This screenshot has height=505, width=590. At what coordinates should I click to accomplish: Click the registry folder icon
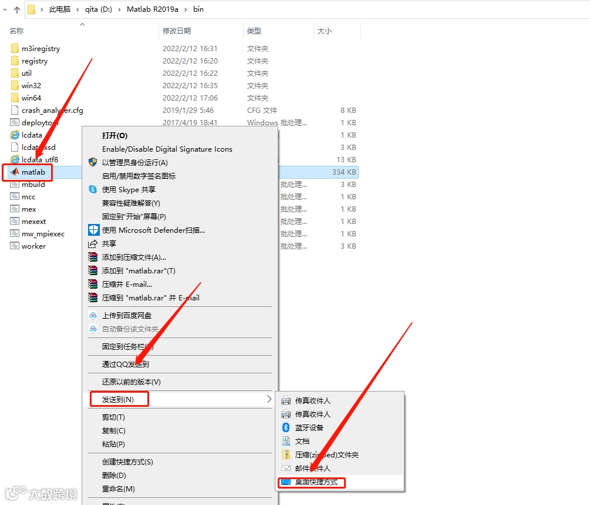[15, 61]
